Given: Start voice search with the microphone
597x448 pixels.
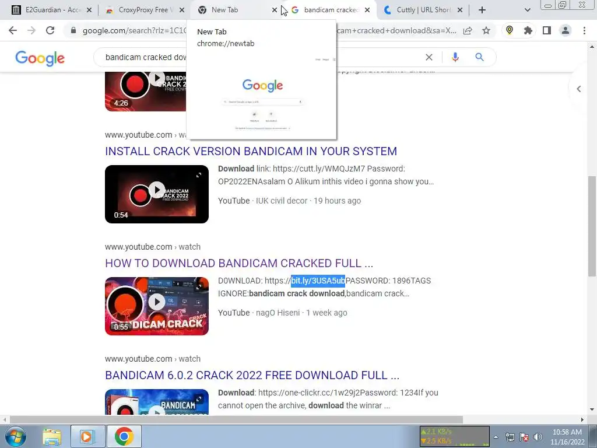Looking at the screenshot, I should (455, 57).
